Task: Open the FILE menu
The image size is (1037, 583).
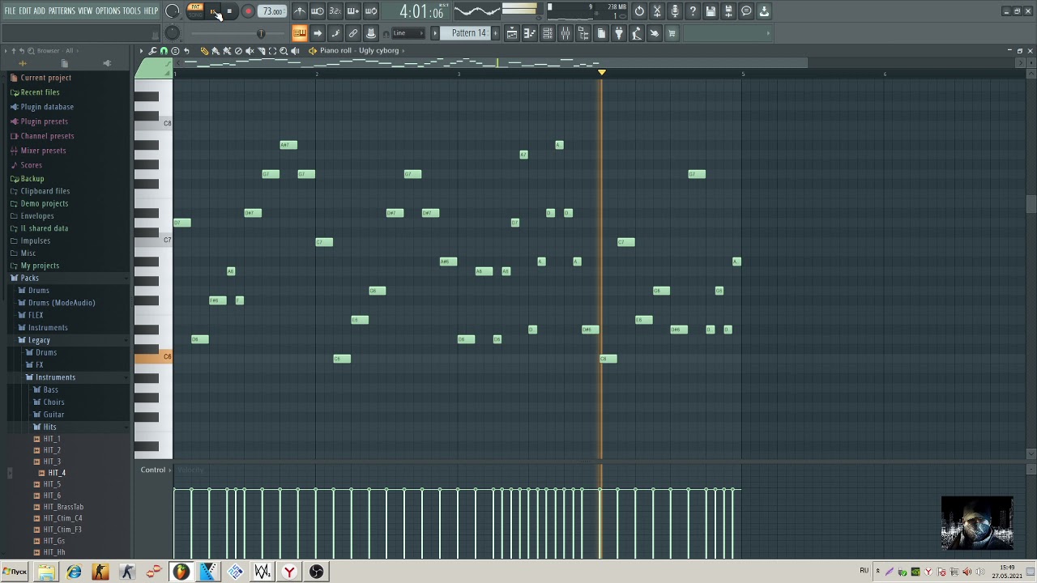Action: coord(10,11)
